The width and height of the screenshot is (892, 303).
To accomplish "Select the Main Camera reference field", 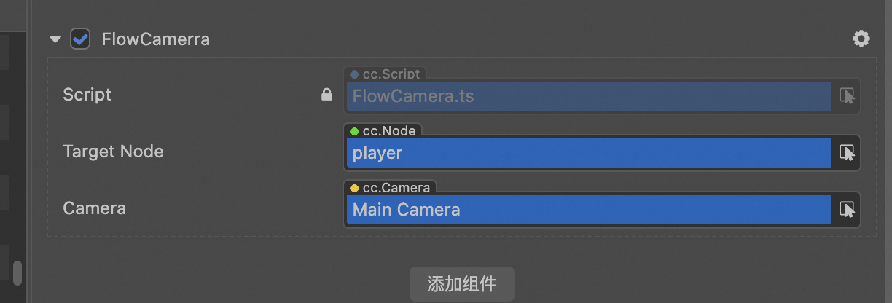I will (x=587, y=210).
